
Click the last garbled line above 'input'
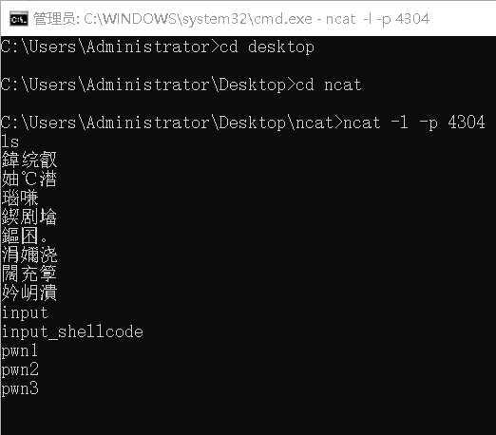click(x=29, y=293)
